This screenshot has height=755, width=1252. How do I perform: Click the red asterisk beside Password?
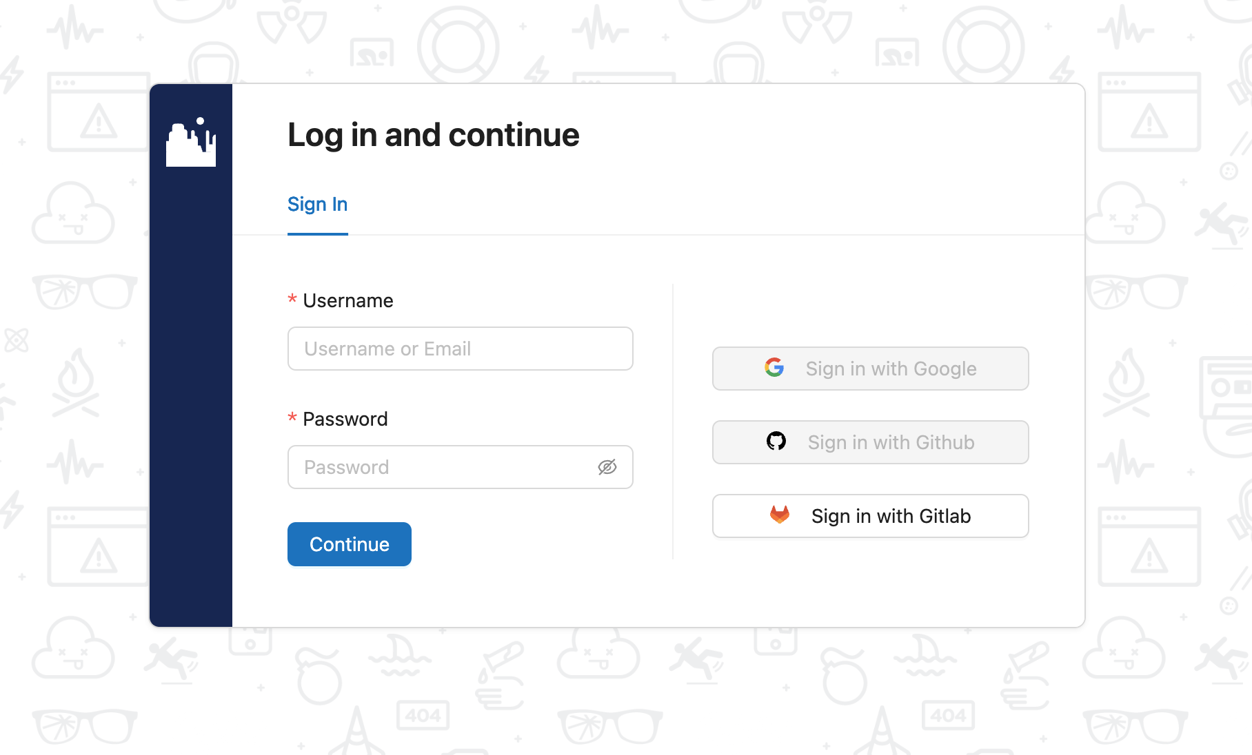[x=292, y=418]
